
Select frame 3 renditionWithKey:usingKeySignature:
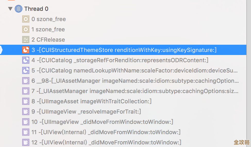[x=124, y=50]
